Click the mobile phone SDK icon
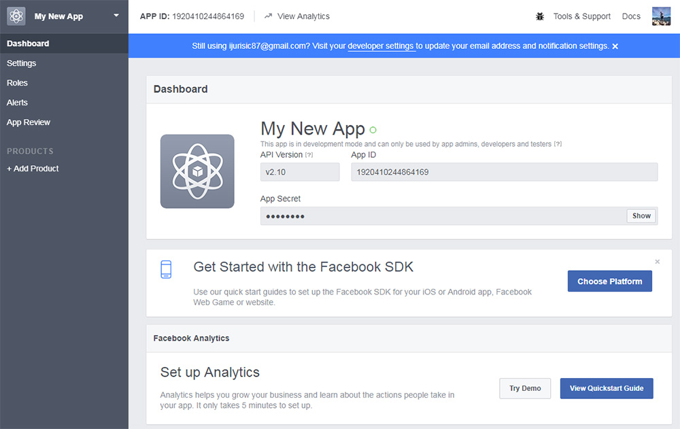680x429 pixels. click(166, 269)
